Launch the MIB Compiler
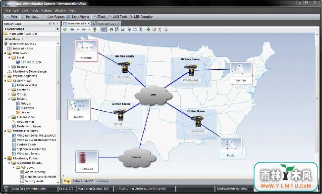 click(x=141, y=17)
